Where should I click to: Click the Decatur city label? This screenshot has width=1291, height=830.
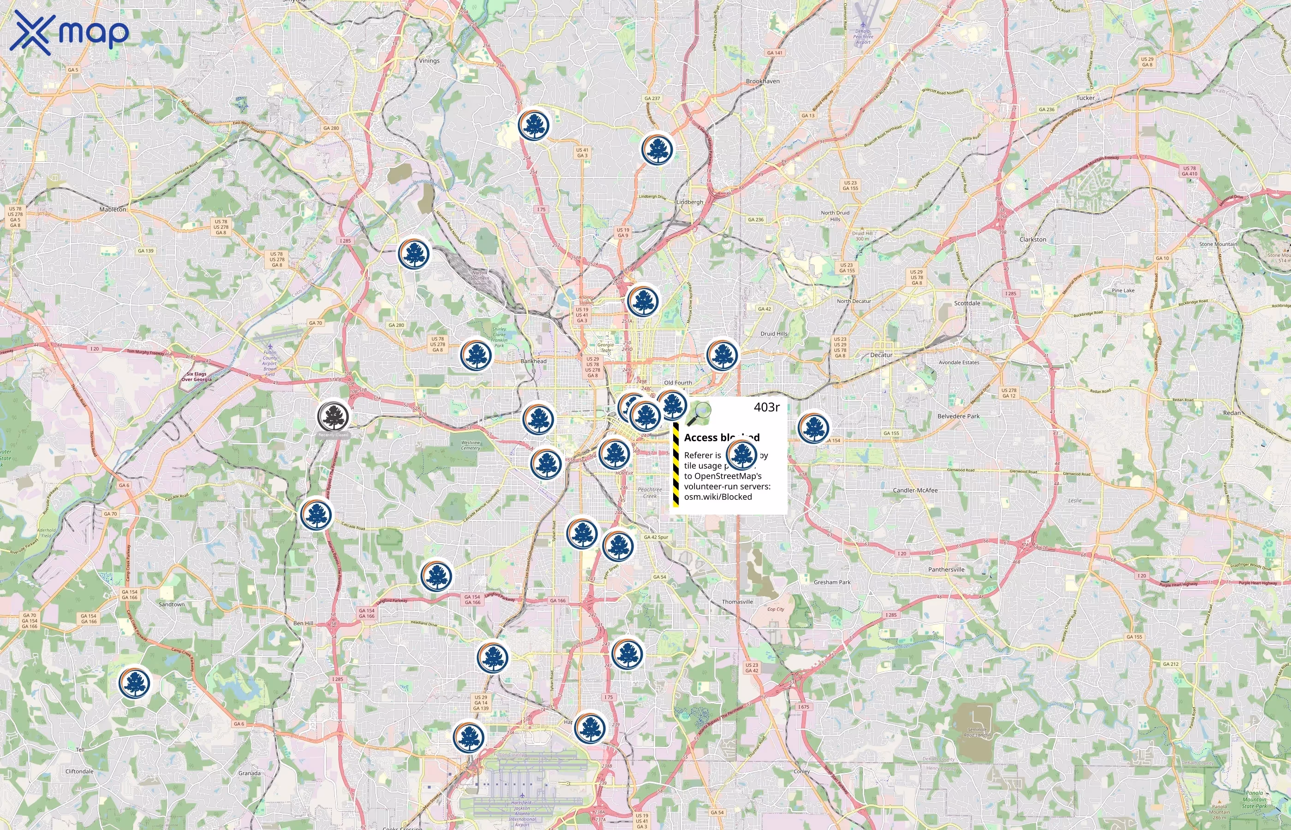coord(881,355)
